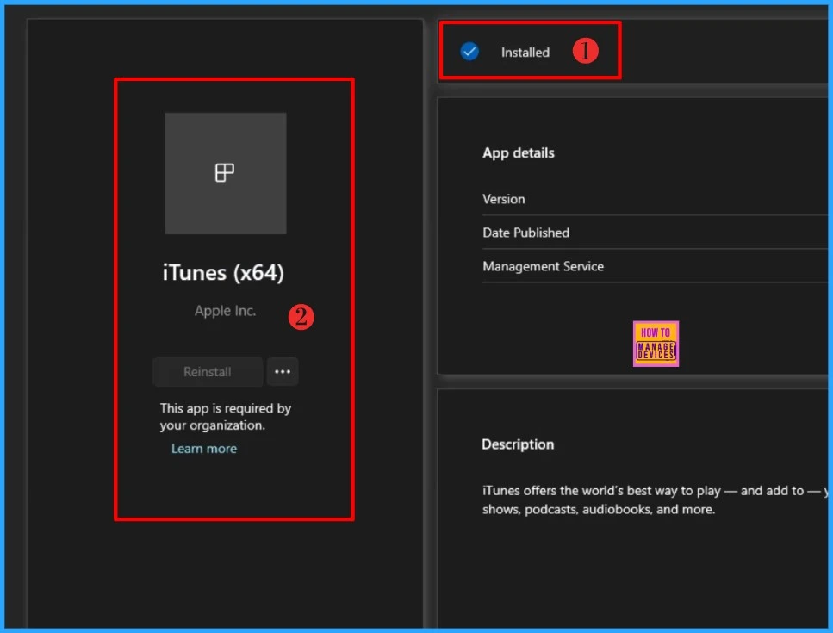Select the iTunes (x64) app title

pos(223,272)
